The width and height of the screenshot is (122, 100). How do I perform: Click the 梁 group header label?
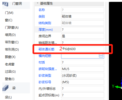point(14,88)
